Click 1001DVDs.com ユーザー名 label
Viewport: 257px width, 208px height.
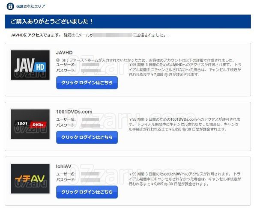point(66,119)
